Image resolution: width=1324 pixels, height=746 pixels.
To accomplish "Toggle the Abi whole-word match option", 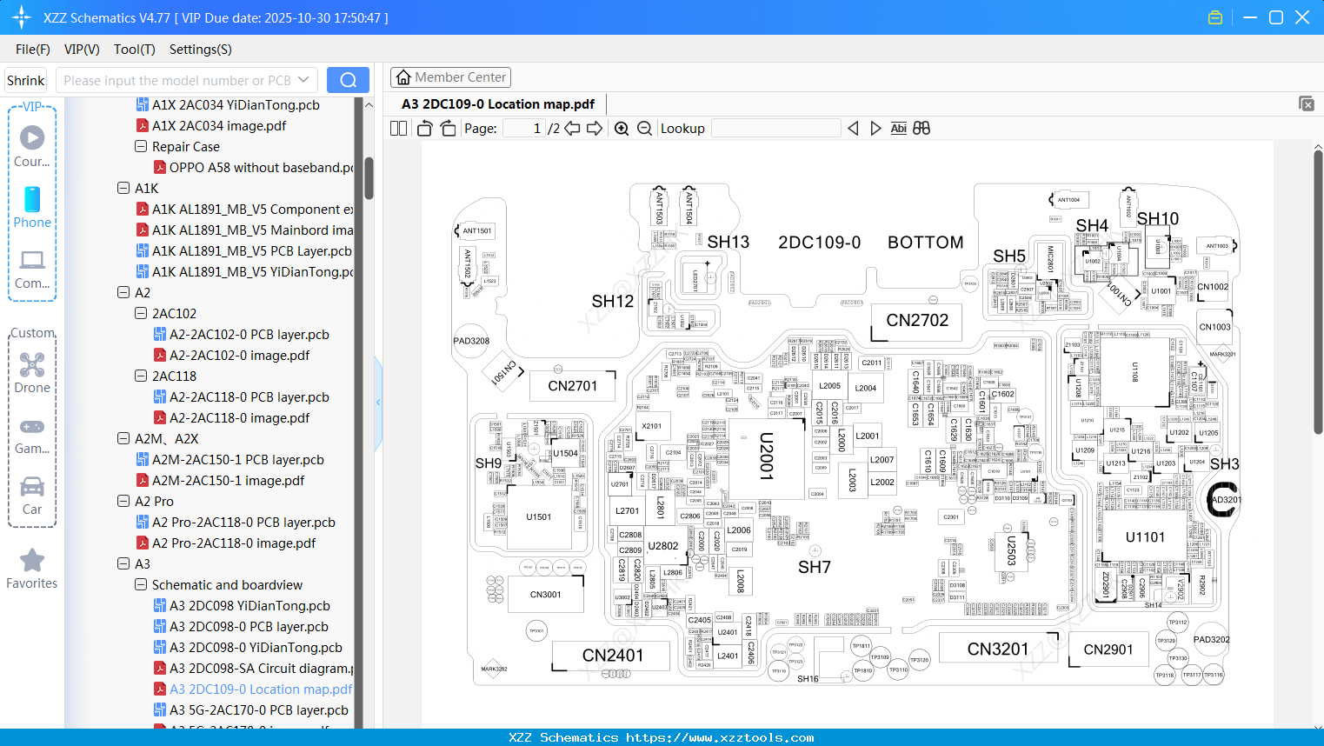I will point(898,128).
